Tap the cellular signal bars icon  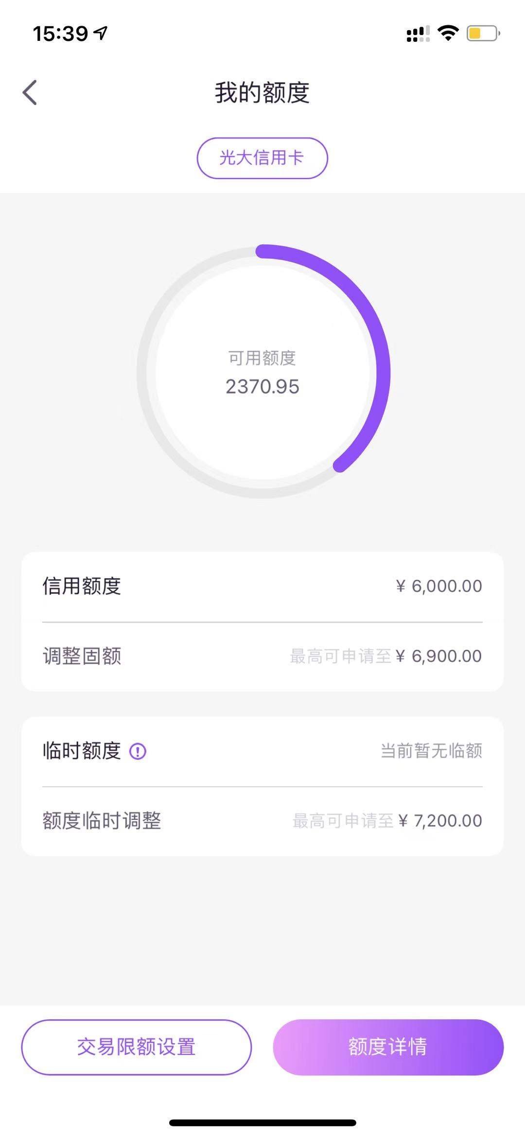(x=418, y=34)
